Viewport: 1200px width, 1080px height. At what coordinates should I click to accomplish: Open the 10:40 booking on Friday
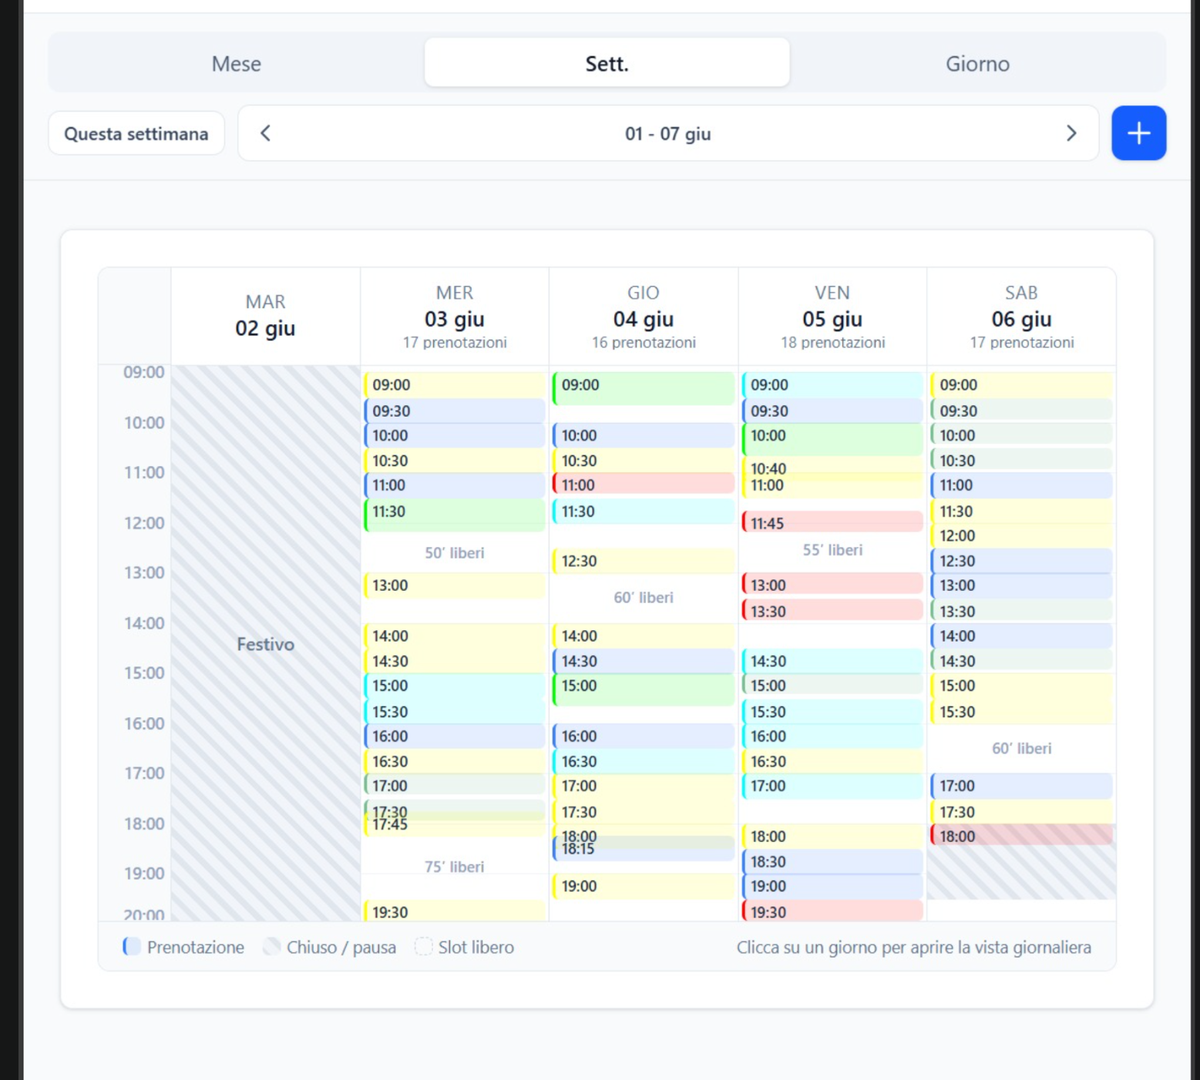[832, 467]
